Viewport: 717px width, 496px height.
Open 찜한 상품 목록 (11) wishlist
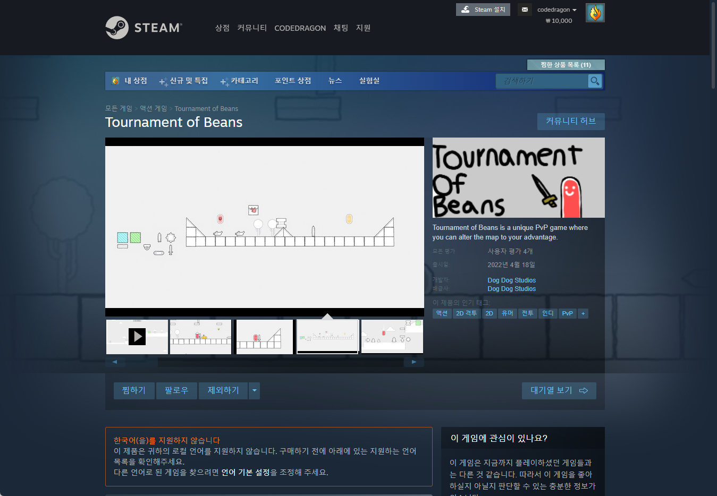click(x=566, y=65)
